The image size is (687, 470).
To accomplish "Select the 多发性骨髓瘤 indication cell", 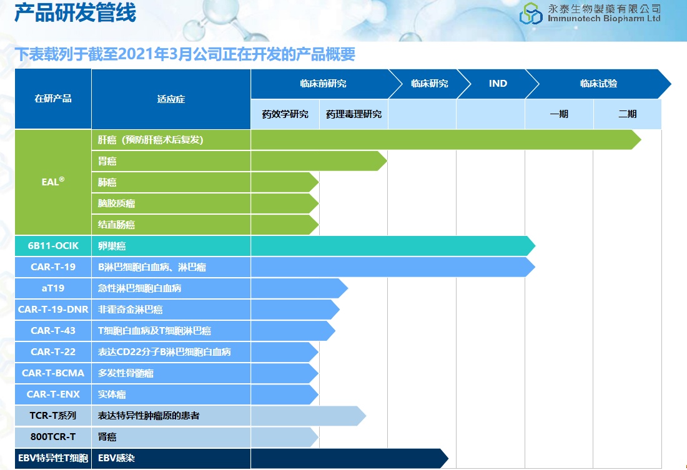I will pyautogui.click(x=171, y=373).
